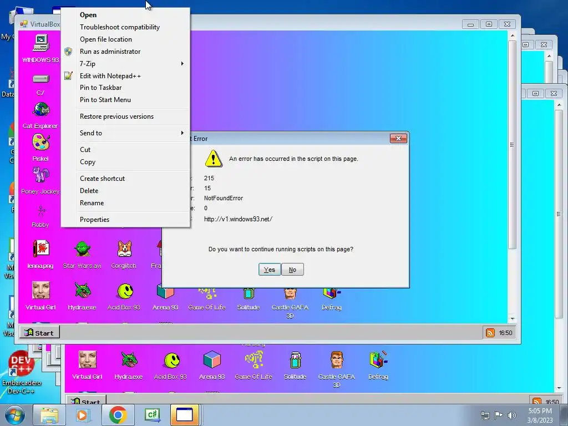Click the volume speaker tray icon

pyautogui.click(x=512, y=415)
